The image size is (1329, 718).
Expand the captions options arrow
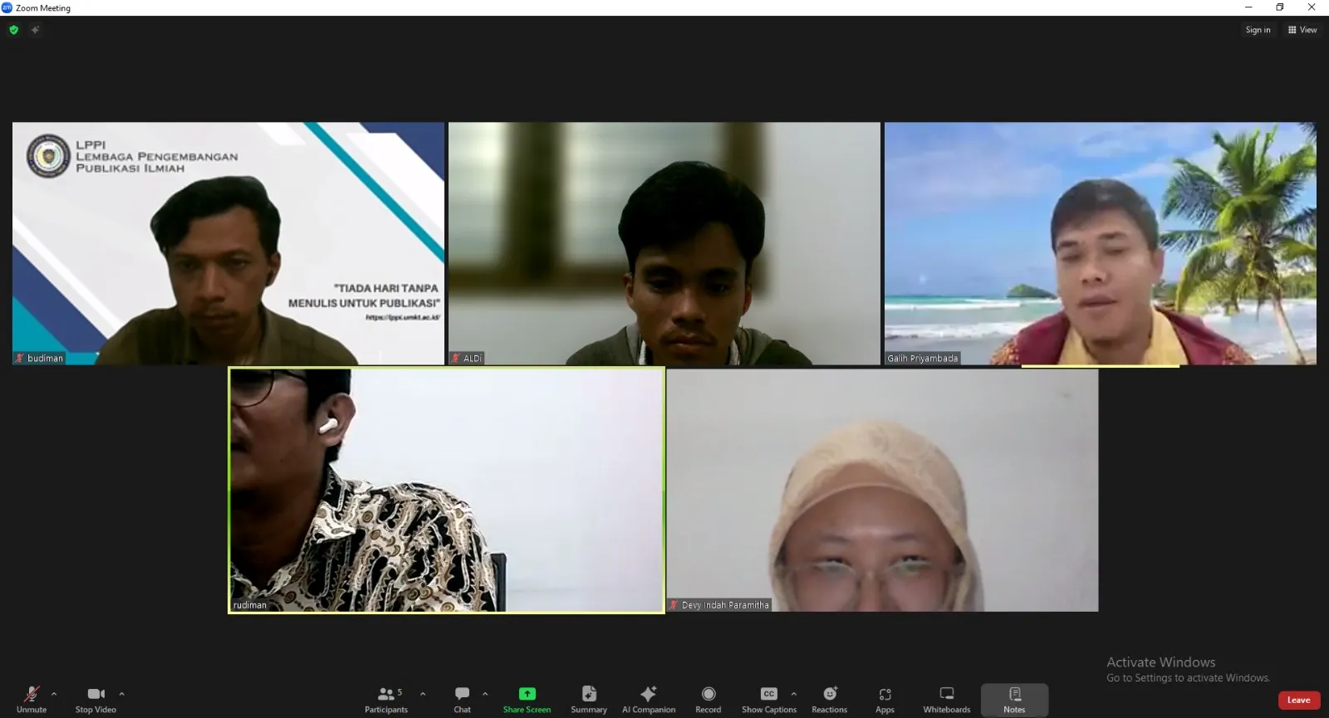click(793, 694)
